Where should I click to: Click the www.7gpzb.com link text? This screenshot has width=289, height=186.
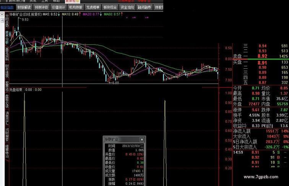tap(261, 177)
